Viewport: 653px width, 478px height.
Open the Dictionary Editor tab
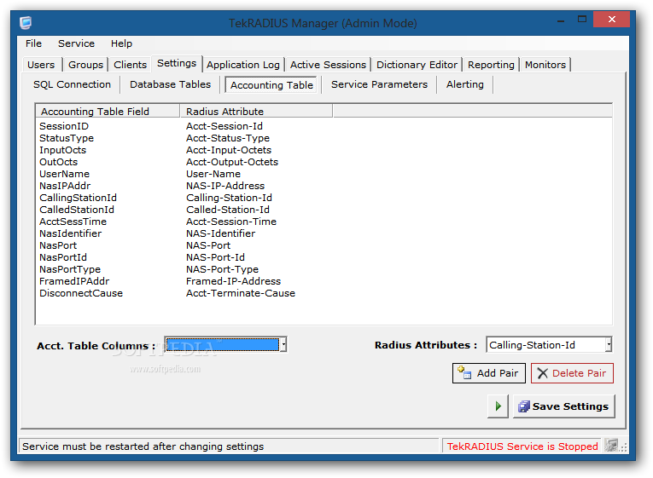point(417,65)
